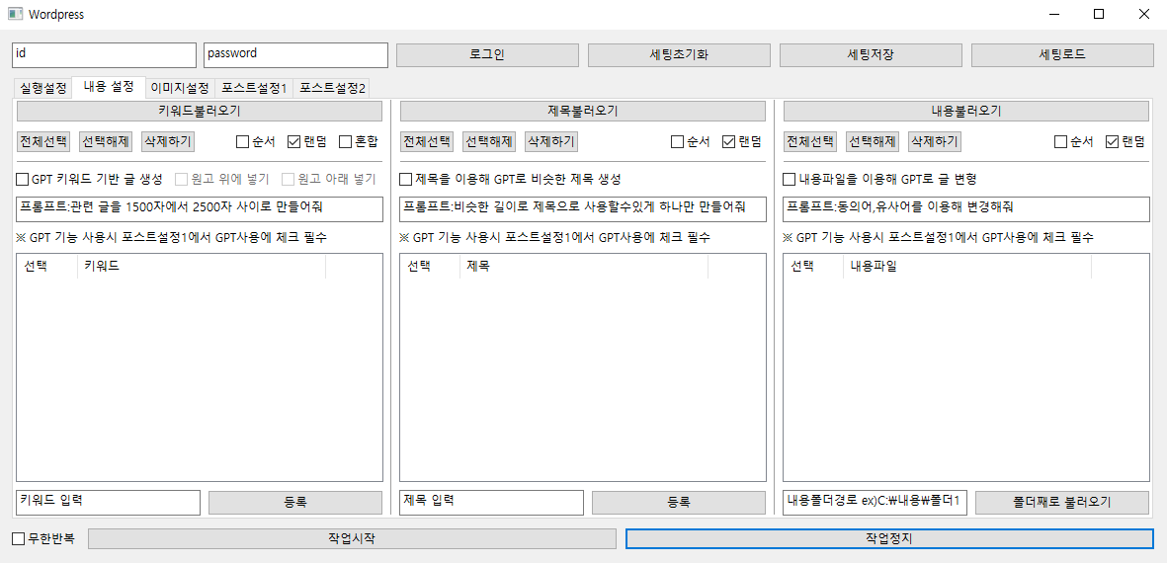The width and height of the screenshot is (1167, 563).
Task: Click the 폴더째로 불러오기 button
Action: [1061, 503]
